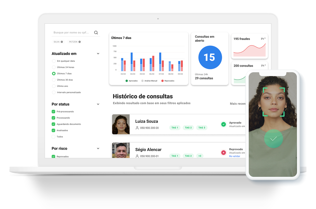Select Últimos 30 dias radio option
The image size is (316, 209).
[x=54, y=80]
